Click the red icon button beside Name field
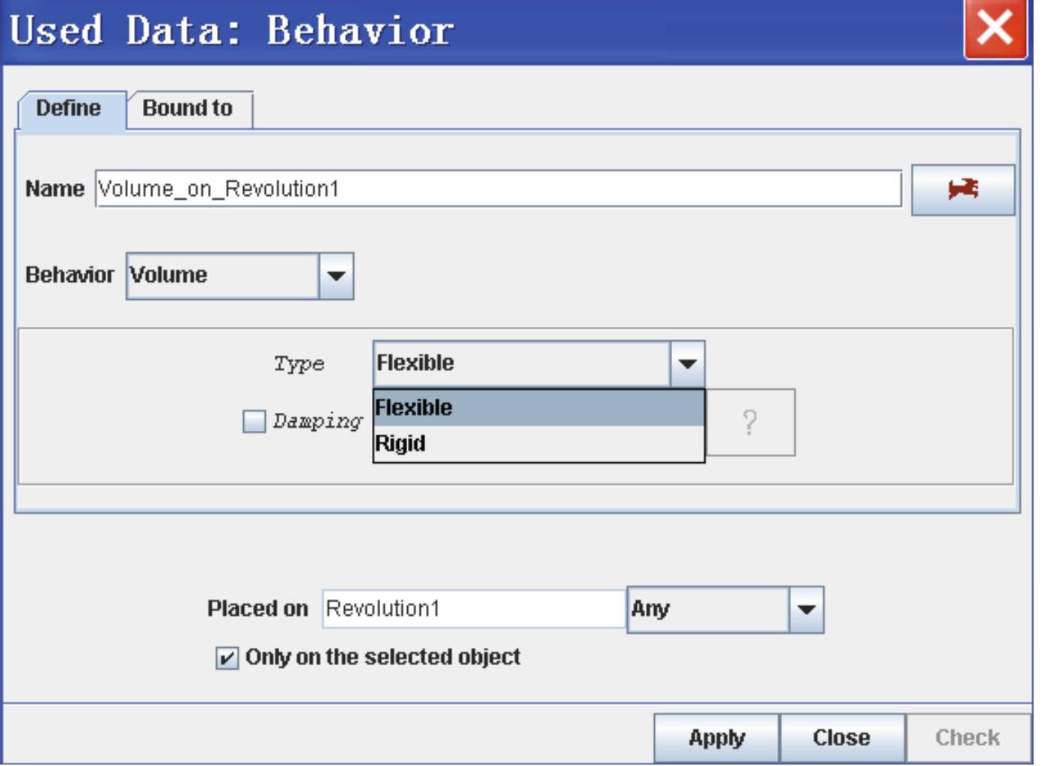The height and width of the screenshot is (766, 1050). click(x=962, y=190)
